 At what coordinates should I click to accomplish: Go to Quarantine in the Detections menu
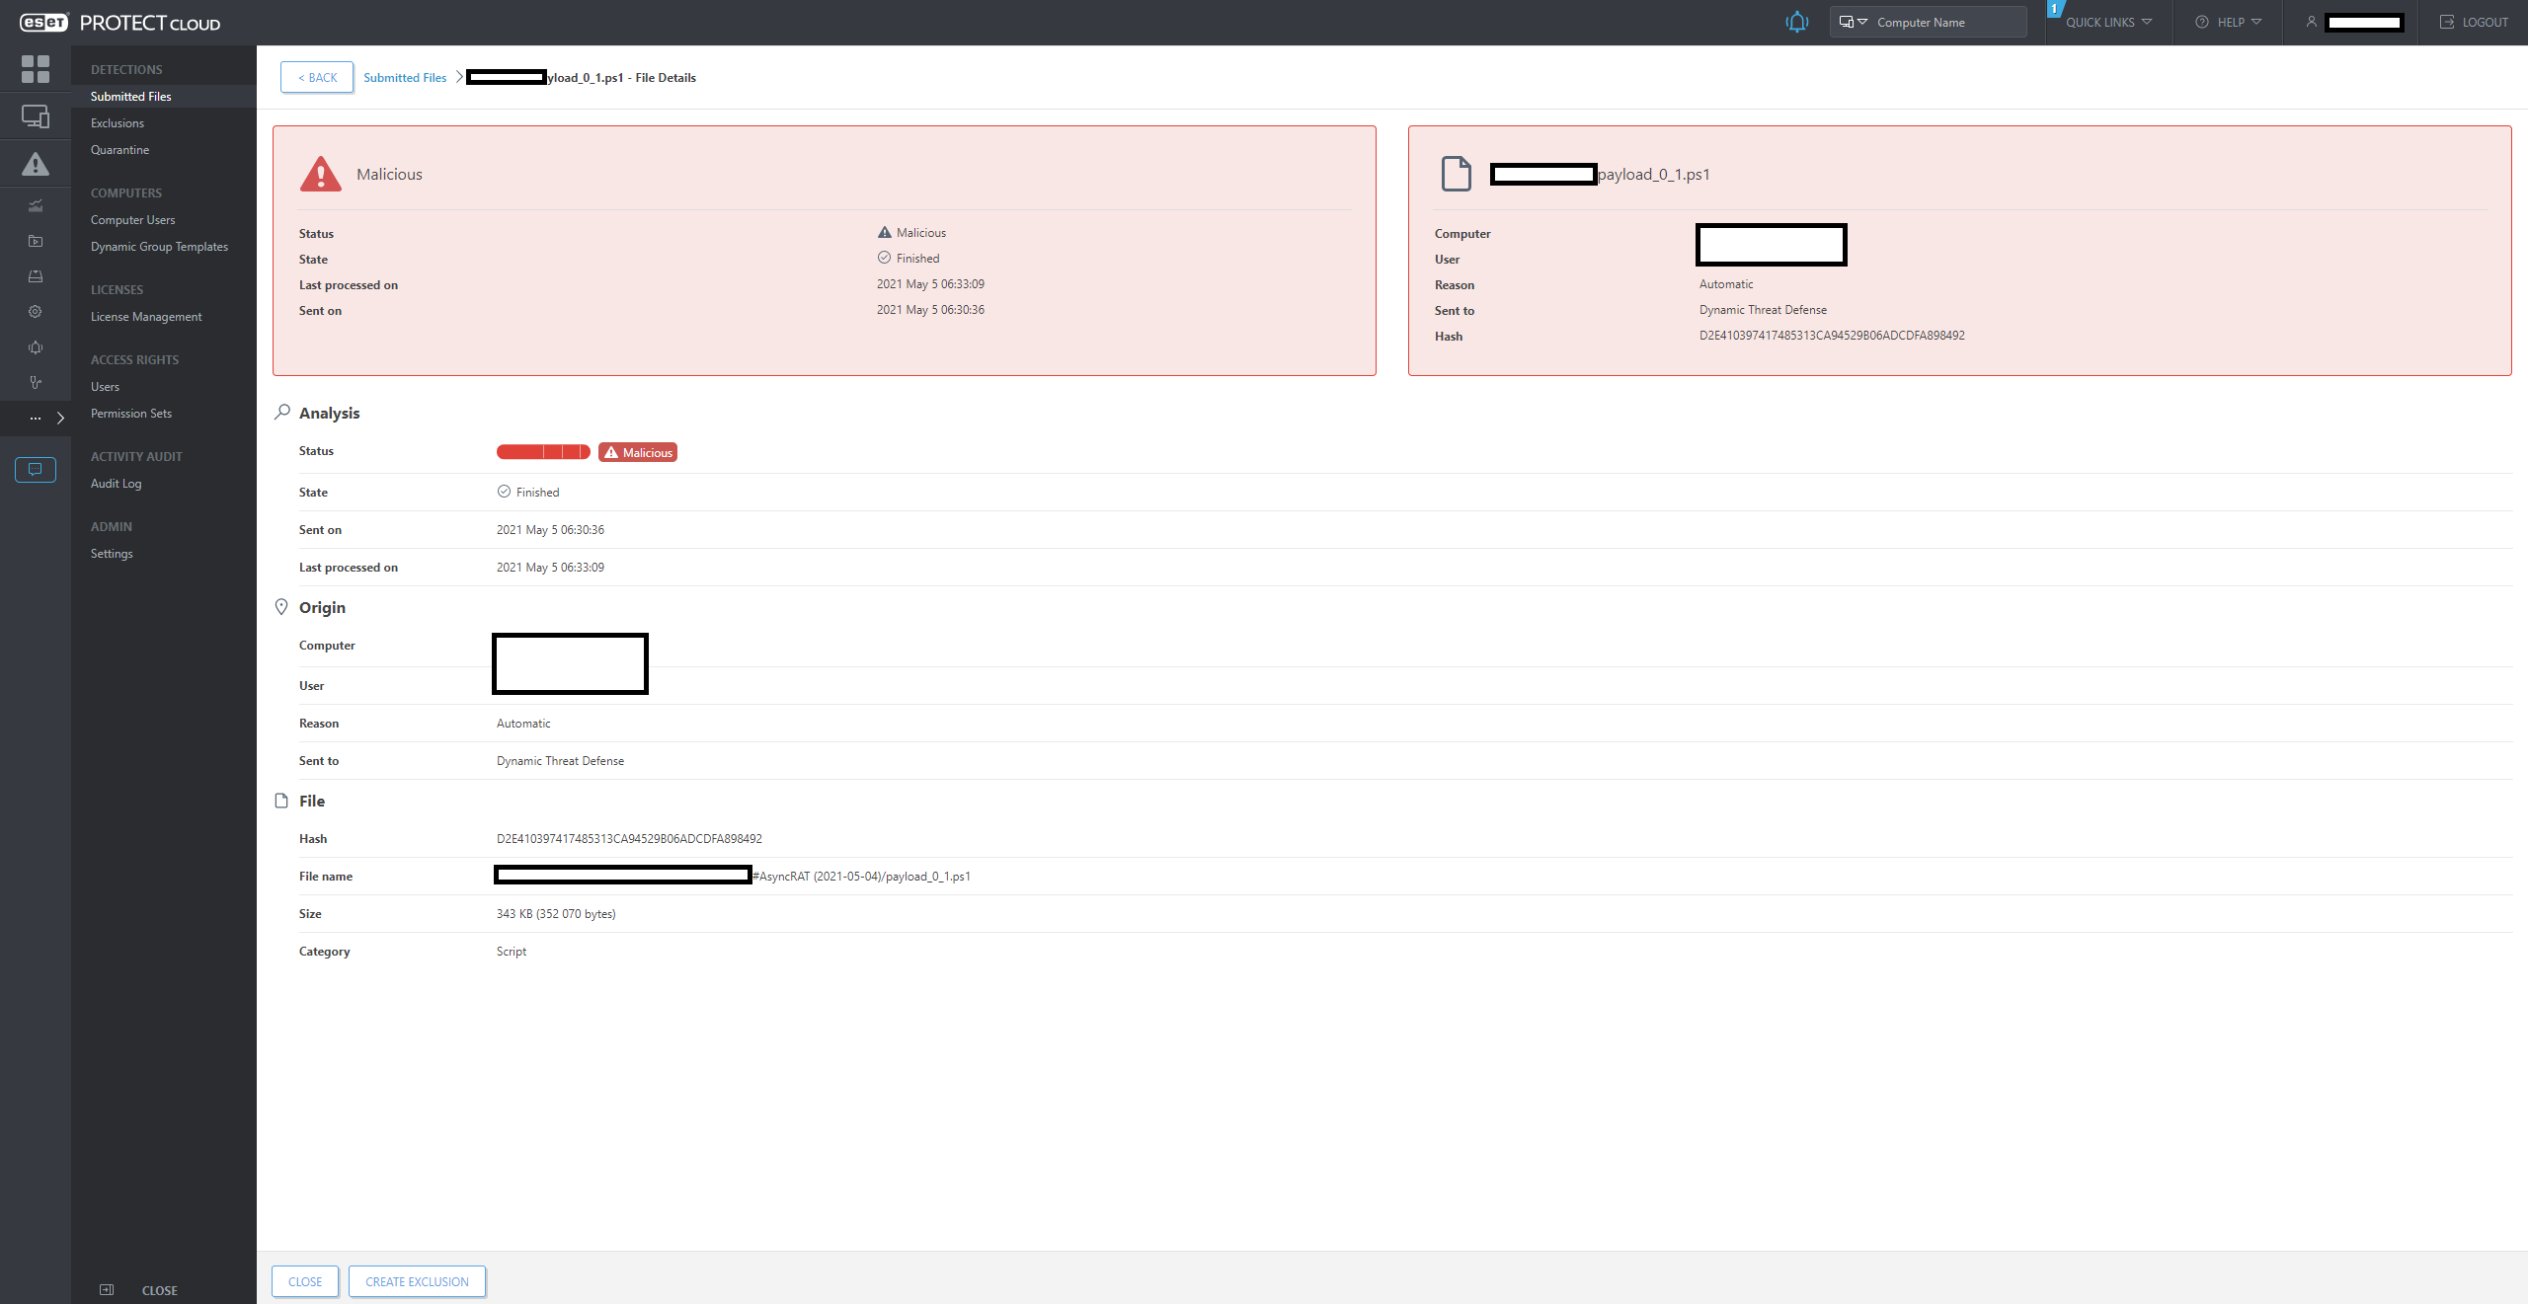pyautogui.click(x=119, y=150)
